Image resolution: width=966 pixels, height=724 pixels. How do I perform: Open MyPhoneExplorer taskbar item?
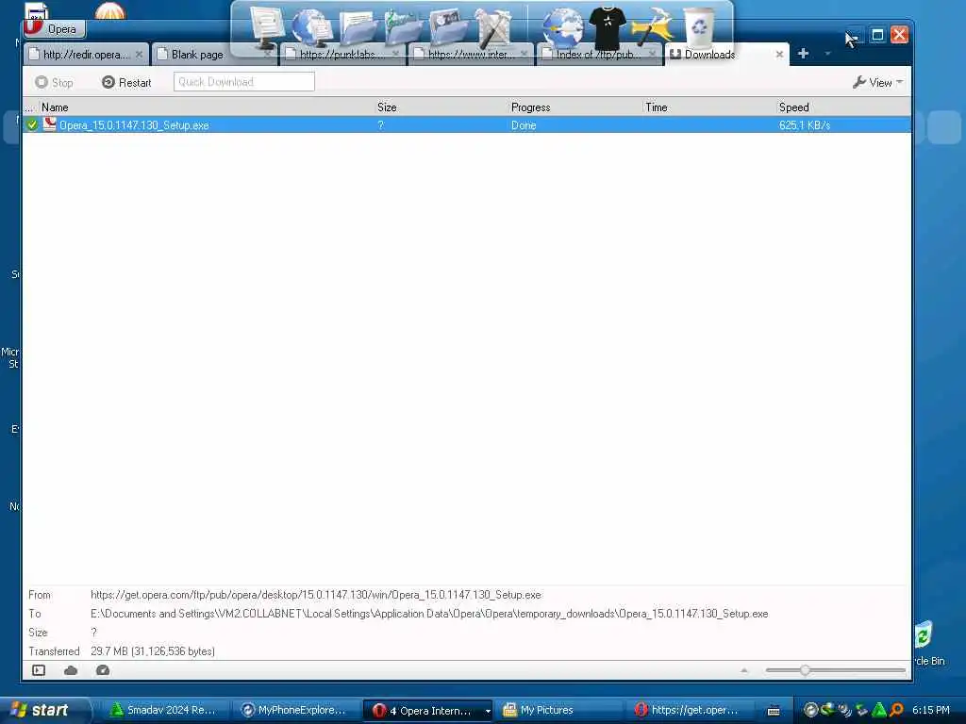pyautogui.click(x=294, y=710)
